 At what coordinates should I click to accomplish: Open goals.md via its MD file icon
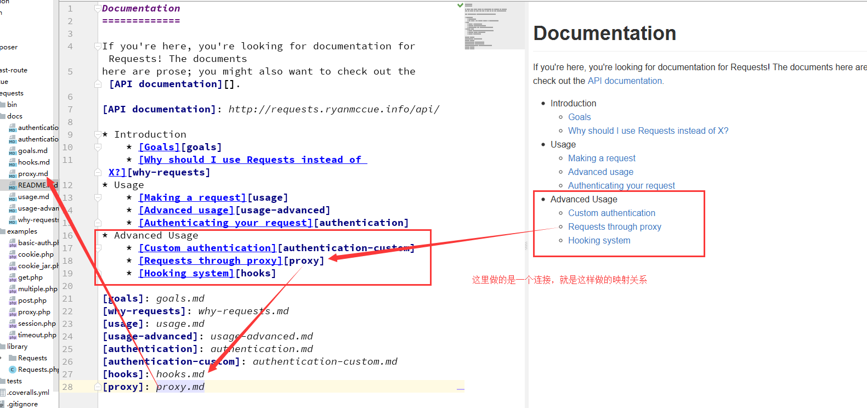click(x=12, y=151)
